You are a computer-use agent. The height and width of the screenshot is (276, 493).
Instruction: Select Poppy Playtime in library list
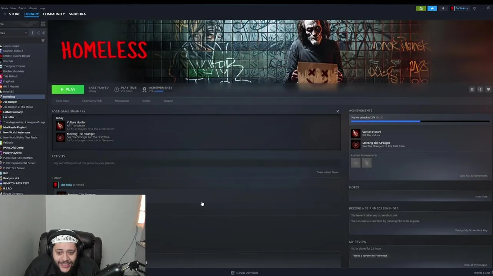12,153
